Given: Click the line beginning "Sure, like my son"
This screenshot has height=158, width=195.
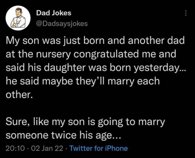Looking at the screenshot, I should [85, 123].
